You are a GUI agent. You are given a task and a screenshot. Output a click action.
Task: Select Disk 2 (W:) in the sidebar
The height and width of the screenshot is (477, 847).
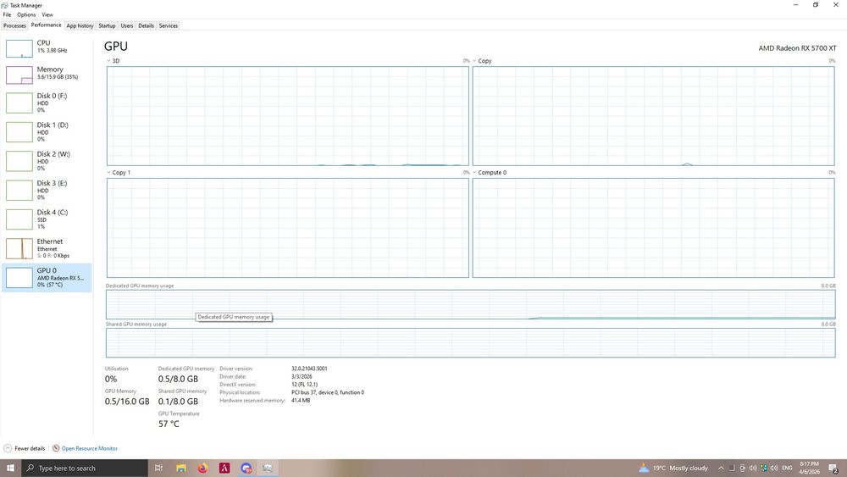click(47, 161)
